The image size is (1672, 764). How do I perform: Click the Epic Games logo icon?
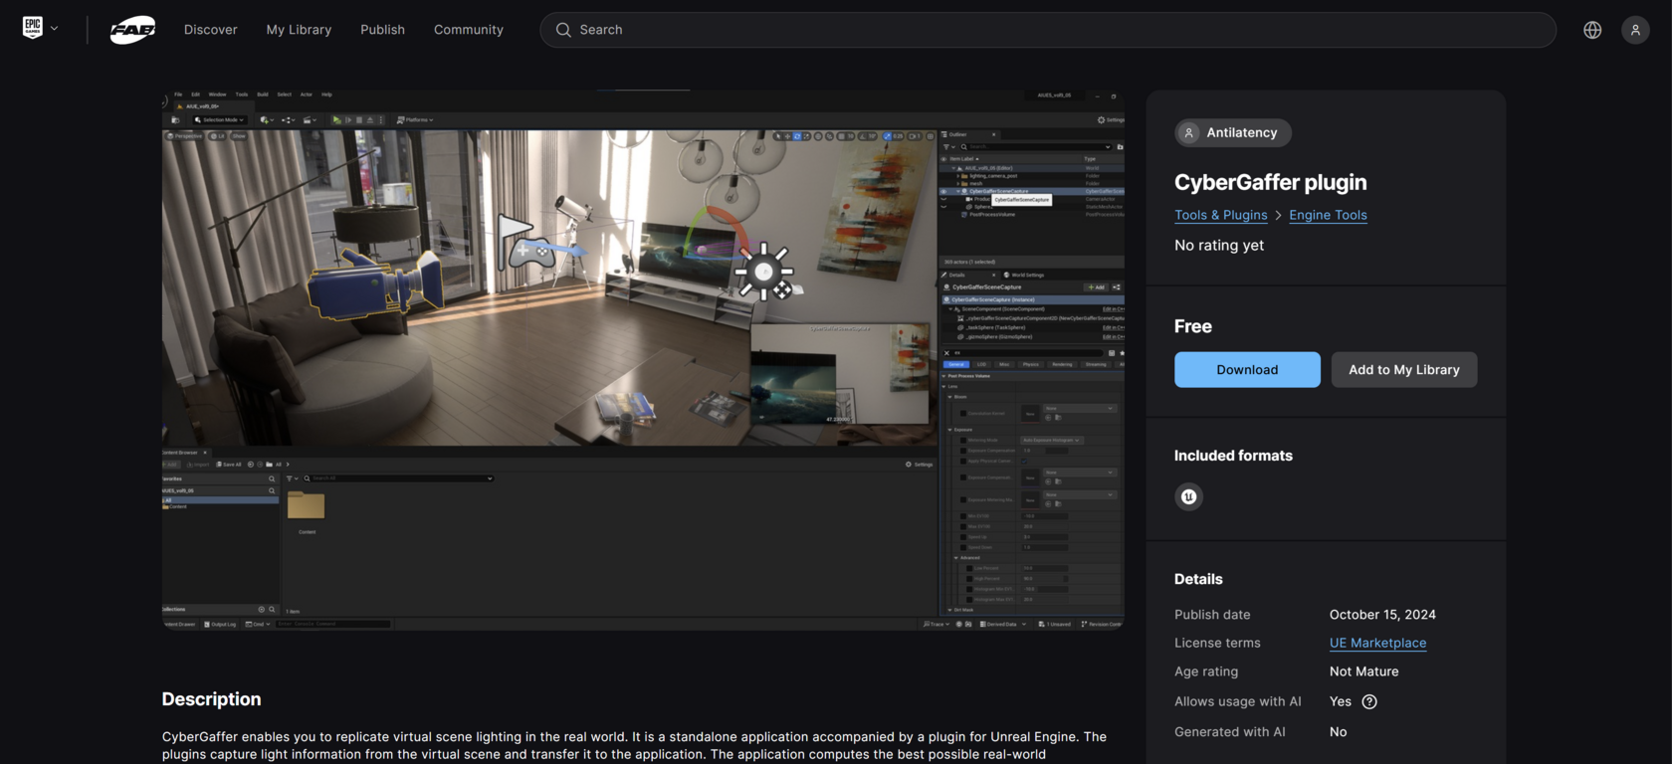point(33,28)
